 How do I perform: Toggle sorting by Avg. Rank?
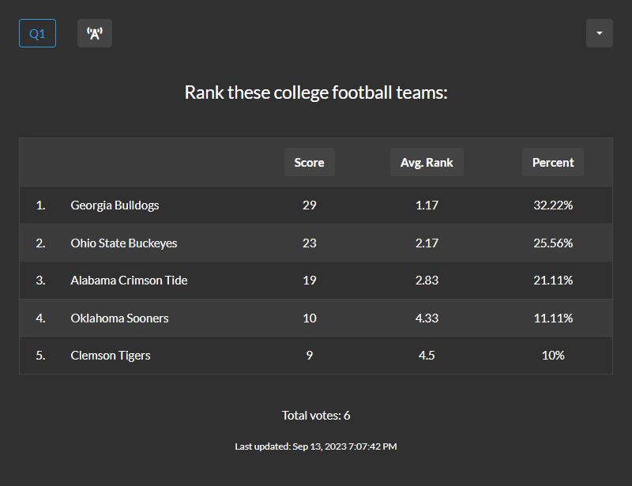[427, 162]
